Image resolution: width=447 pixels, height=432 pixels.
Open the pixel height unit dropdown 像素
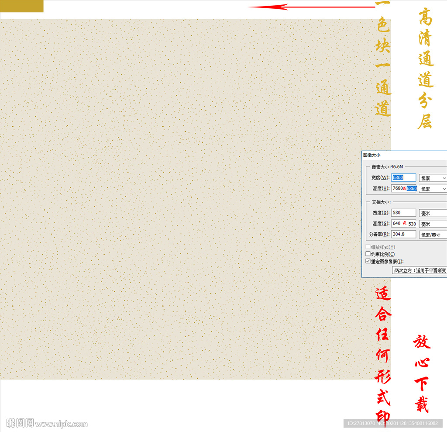point(433,189)
